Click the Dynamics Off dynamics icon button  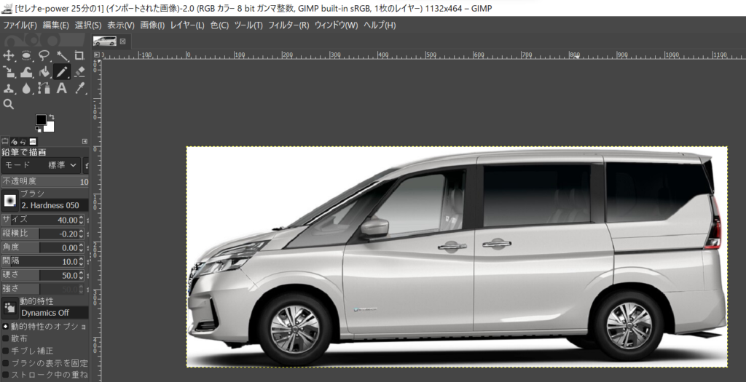[9, 306]
